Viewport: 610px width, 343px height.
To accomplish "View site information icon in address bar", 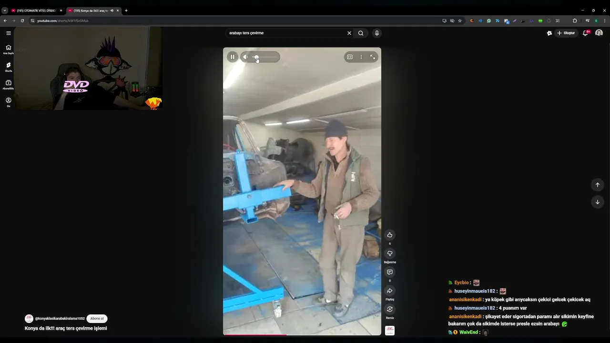I will (x=32, y=20).
